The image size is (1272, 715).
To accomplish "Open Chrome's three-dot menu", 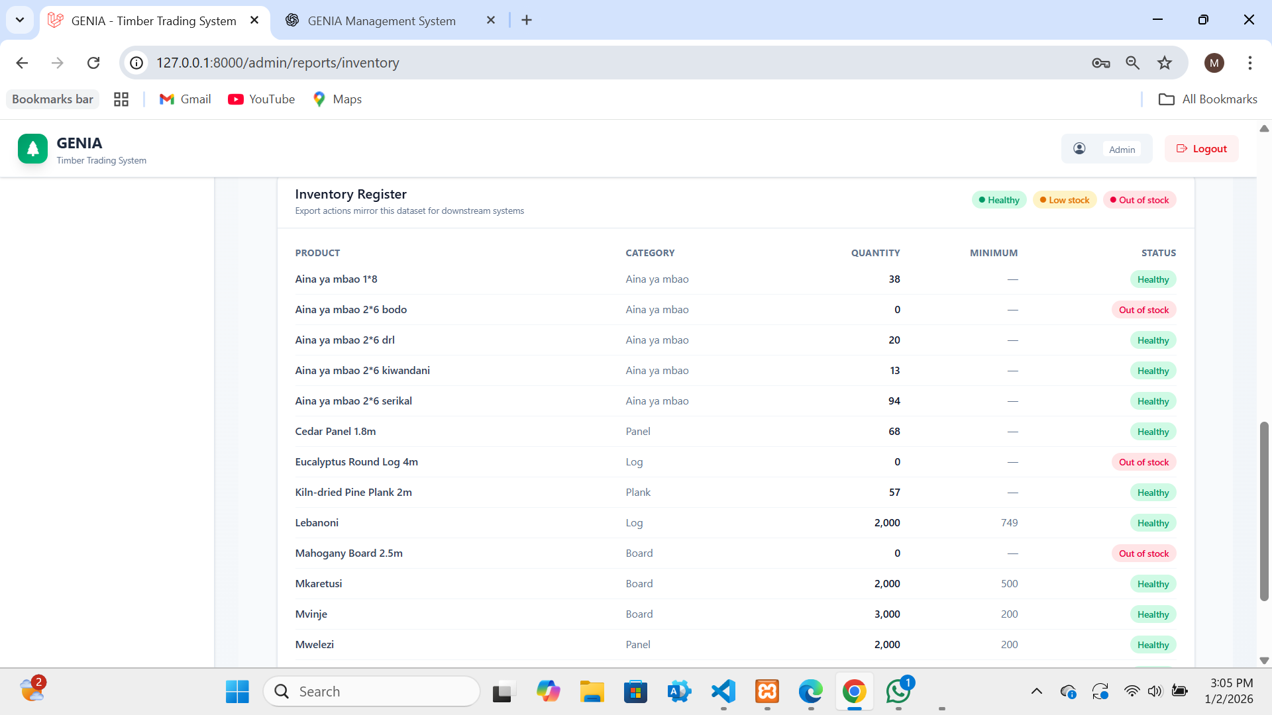I will (x=1250, y=63).
